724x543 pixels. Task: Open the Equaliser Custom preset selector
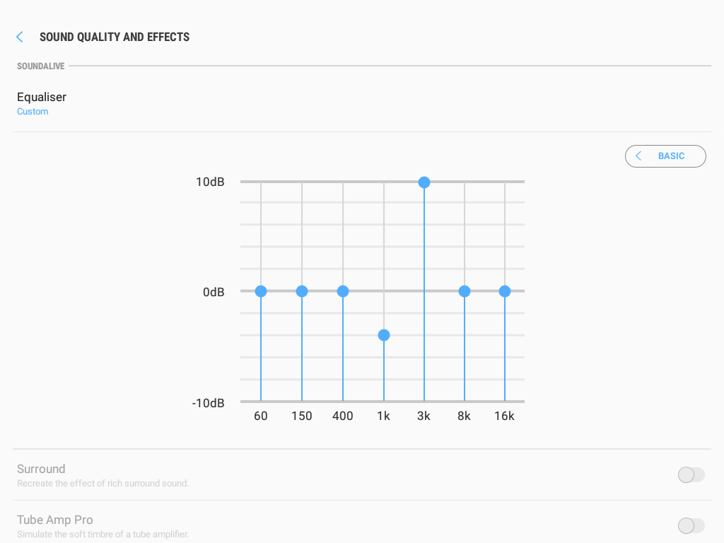pyautogui.click(x=362, y=103)
